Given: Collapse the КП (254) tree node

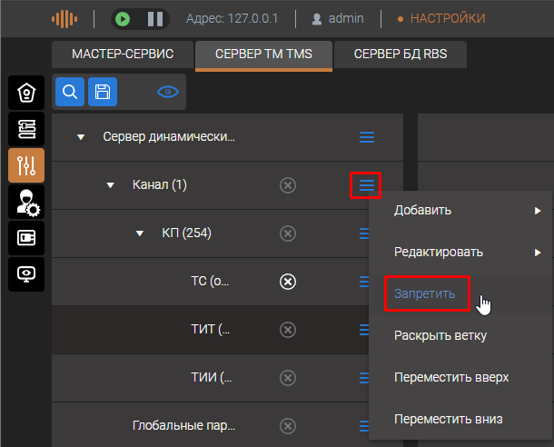Looking at the screenshot, I should (139, 233).
